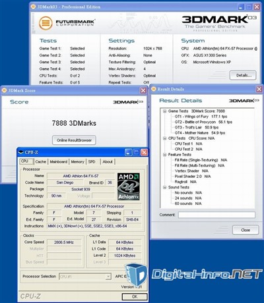Close the Result Details dialog with Close button

coord(246,230)
